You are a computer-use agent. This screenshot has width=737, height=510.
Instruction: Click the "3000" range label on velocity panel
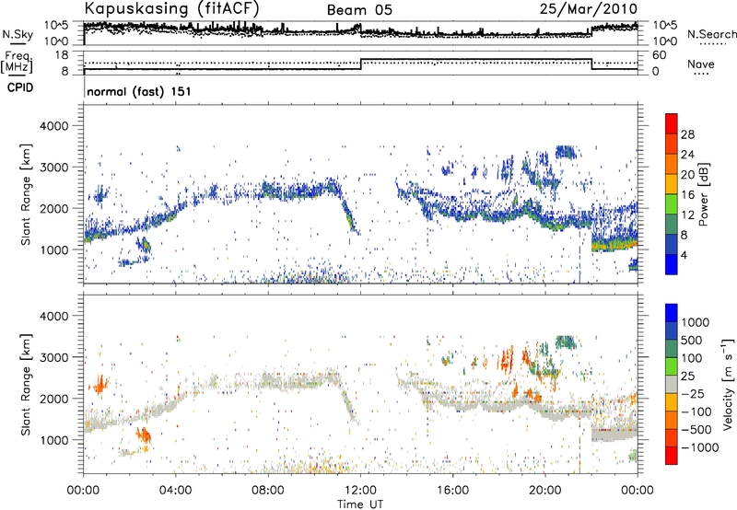pyautogui.click(x=53, y=357)
